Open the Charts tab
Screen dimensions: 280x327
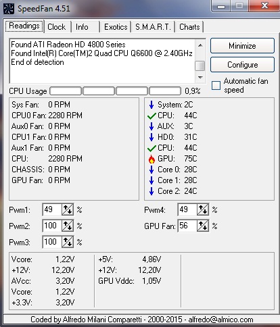pyautogui.click(x=189, y=27)
